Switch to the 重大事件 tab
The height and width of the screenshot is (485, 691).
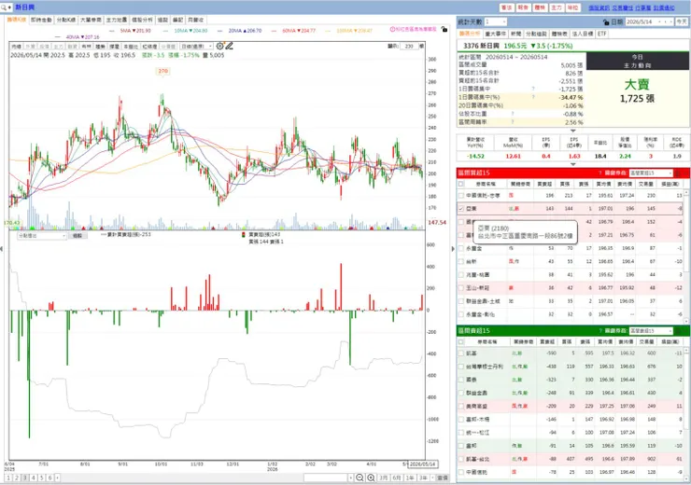click(495, 34)
